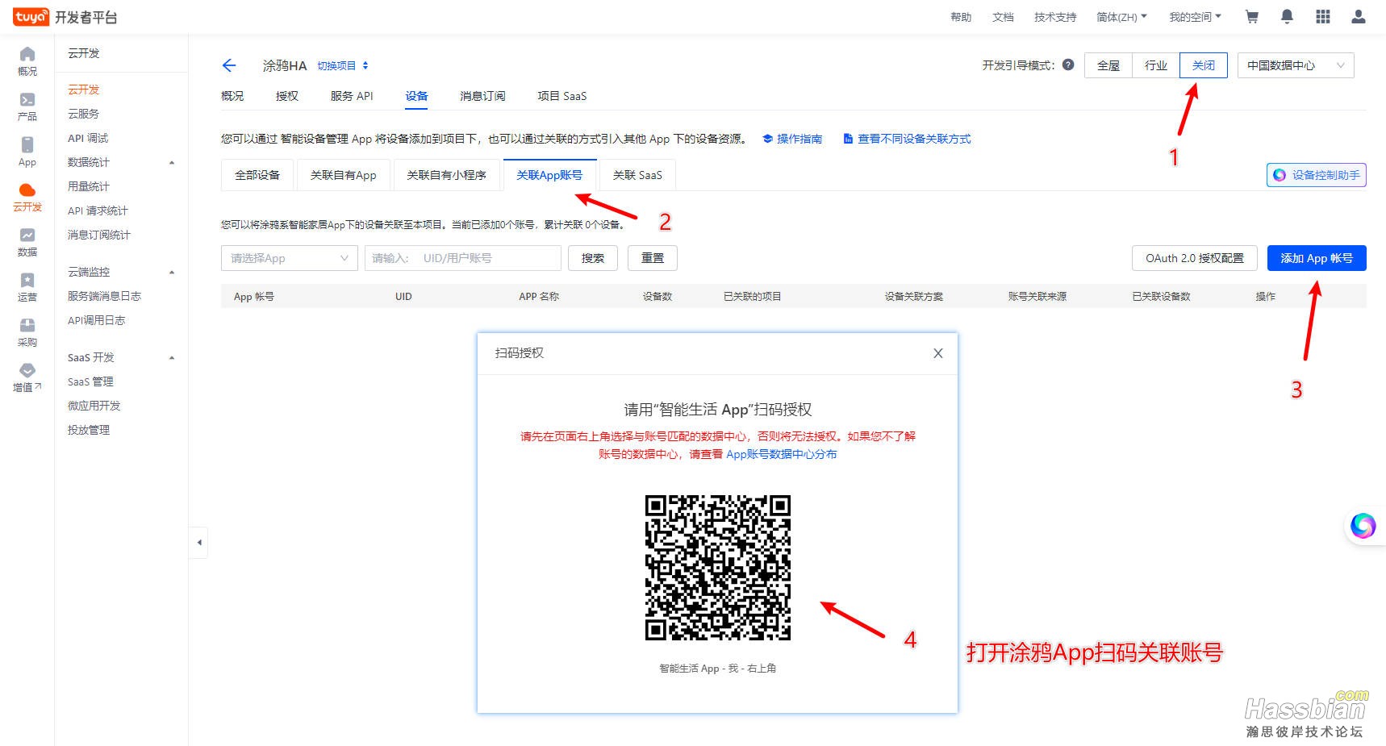
Task: Click the 添加 App 帐号 button
Action: coord(1317,258)
